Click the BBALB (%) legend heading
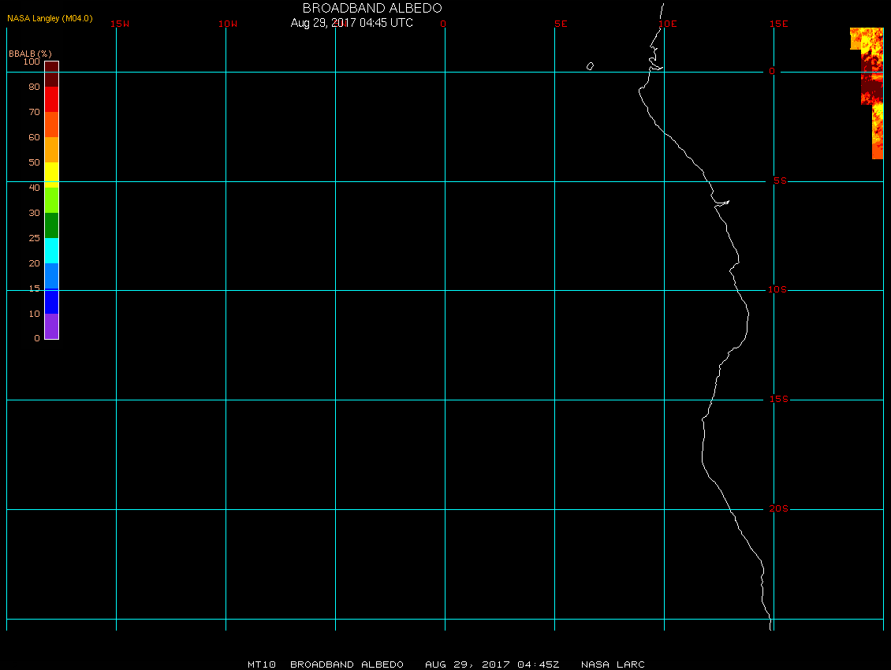This screenshot has width=891, height=670. click(30, 54)
